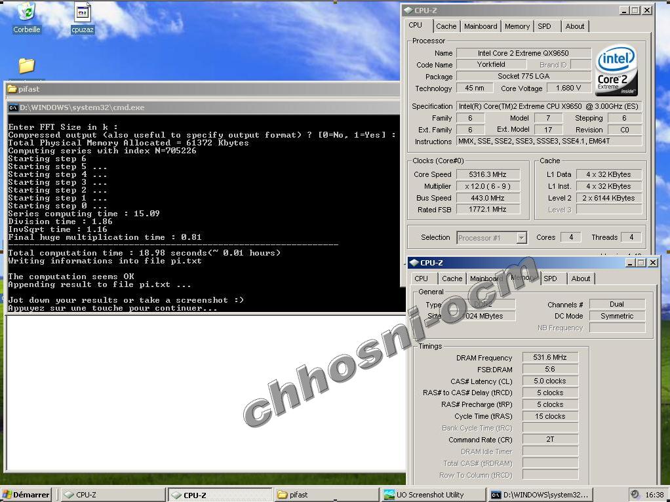
Task: Click the L1 Data 4 x 32 KBytes value
Action: click(x=608, y=174)
